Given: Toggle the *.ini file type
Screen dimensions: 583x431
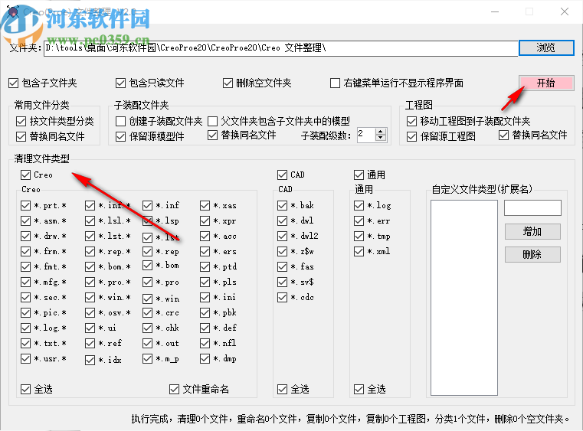Looking at the screenshot, I should [x=205, y=297].
